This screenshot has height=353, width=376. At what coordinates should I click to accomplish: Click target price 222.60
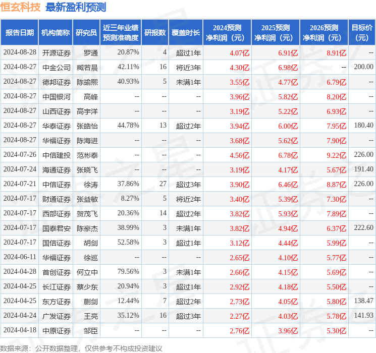pyautogui.click(x=363, y=227)
